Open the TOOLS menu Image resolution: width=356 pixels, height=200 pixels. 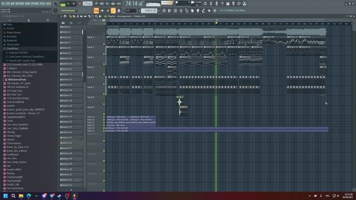pyautogui.click(x=42, y=4)
